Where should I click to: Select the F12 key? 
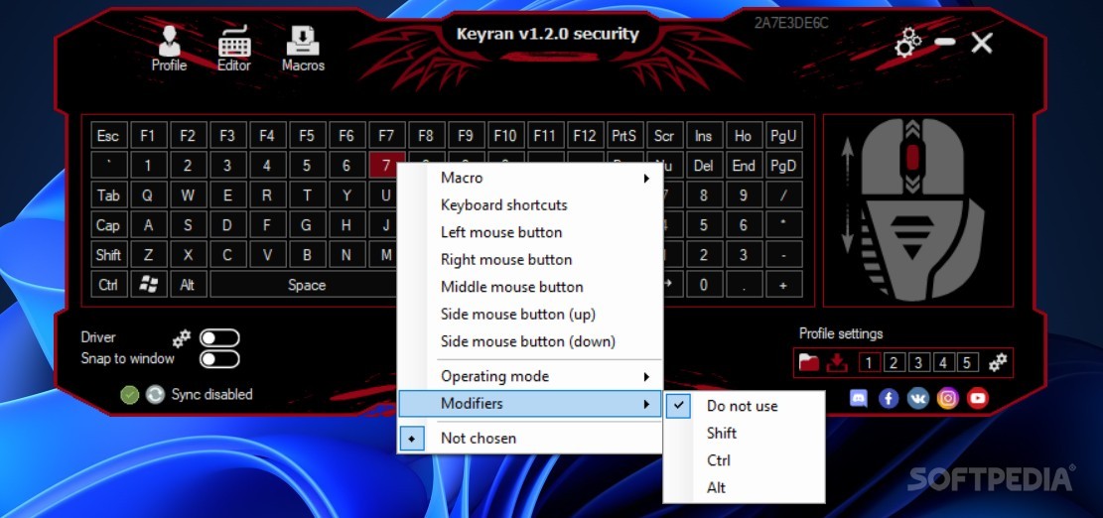[x=585, y=136]
